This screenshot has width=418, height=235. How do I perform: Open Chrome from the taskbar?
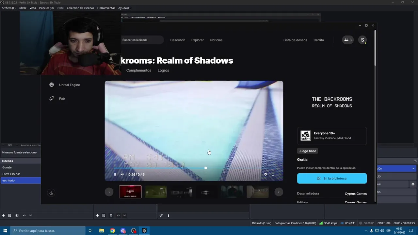click(112, 230)
